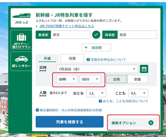Open the calendar date picker icon
This screenshot has width=166, height=137.
pos(144,69)
